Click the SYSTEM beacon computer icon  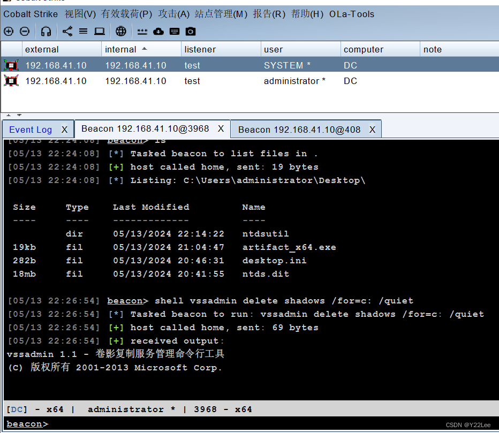[11, 65]
